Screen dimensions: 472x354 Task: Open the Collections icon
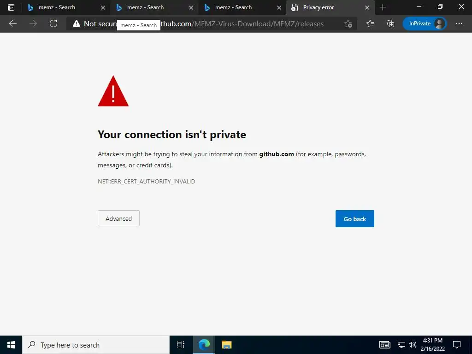click(x=390, y=24)
